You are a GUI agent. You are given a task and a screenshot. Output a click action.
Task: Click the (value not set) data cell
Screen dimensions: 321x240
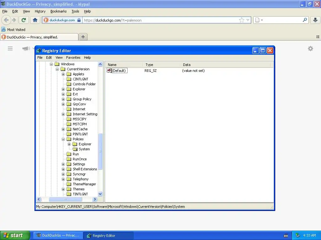click(x=193, y=71)
